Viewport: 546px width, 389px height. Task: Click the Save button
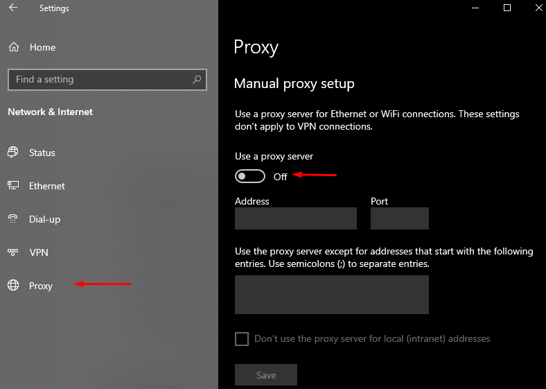(266, 375)
